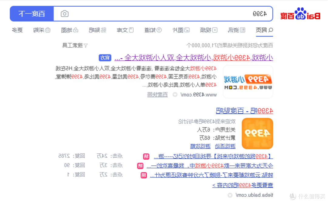Click 关注用户: 6万人 text
Image resolution: width=328 pixels, height=203 pixels.
click(x=216, y=130)
